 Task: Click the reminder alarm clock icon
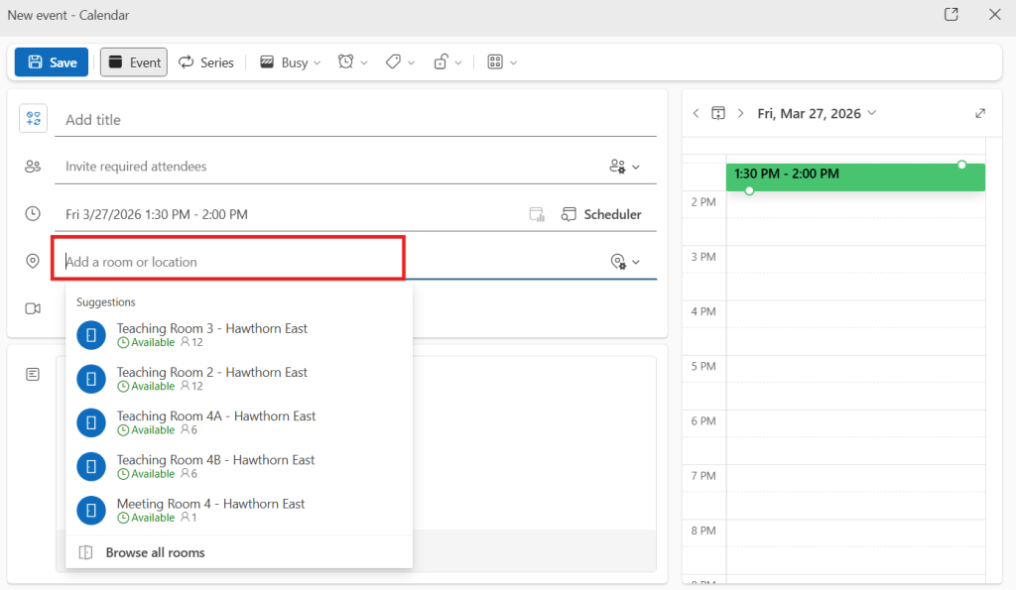tap(346, 61)
